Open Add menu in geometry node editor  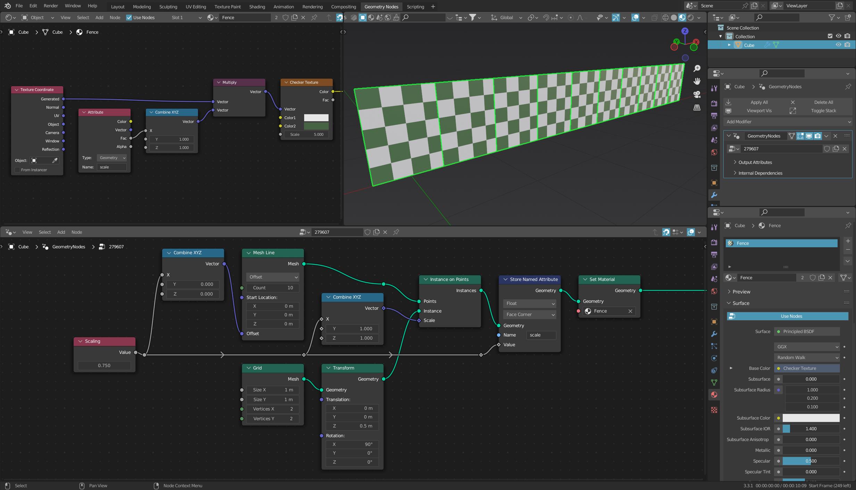point(61,232)
